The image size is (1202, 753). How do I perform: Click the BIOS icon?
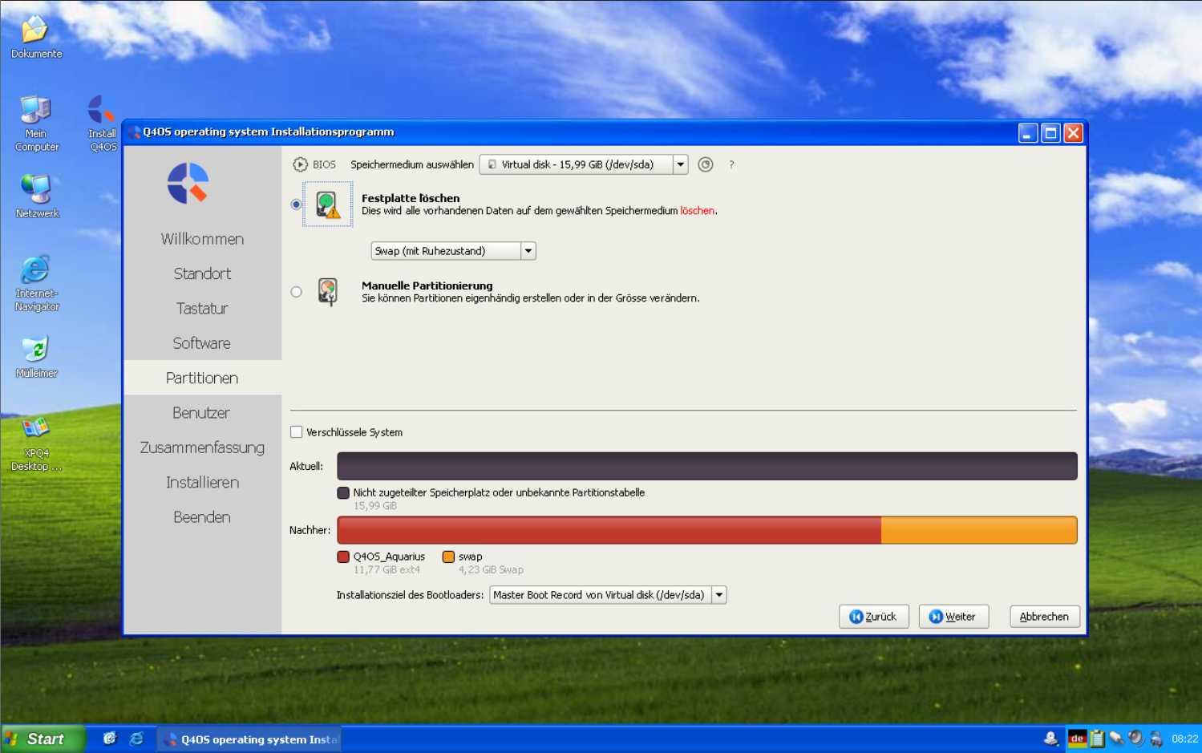tap(300, 164)
